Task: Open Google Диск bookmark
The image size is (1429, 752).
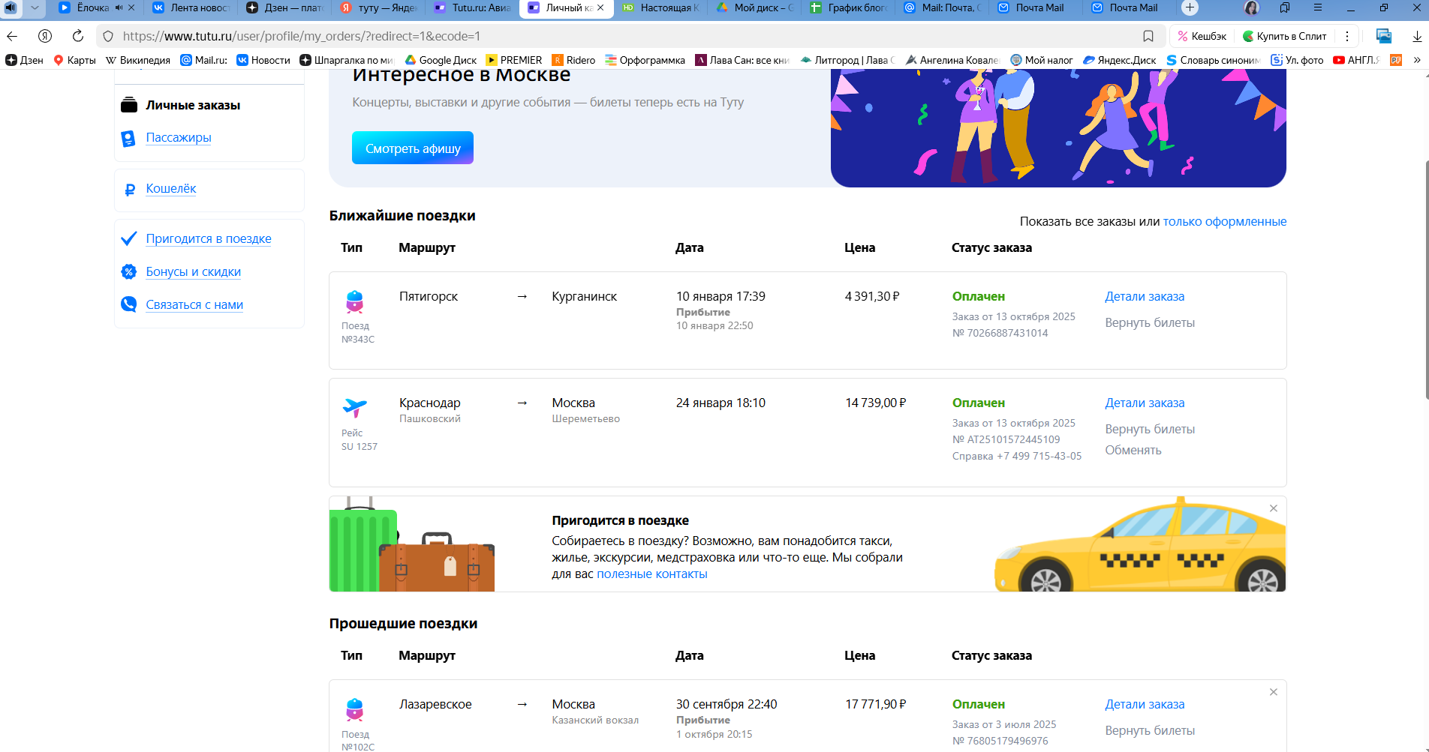Action: 441,60
